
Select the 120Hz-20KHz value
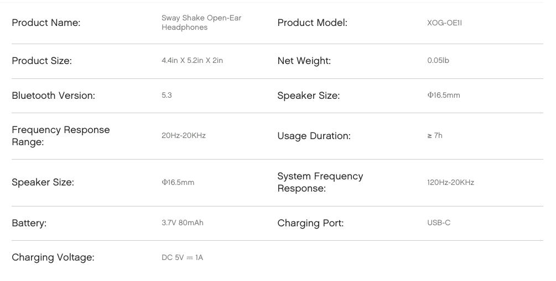[x=450, y=183]
